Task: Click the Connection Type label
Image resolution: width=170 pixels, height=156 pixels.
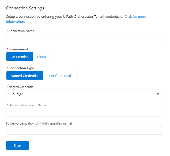Action: click(x=21, y=68)
